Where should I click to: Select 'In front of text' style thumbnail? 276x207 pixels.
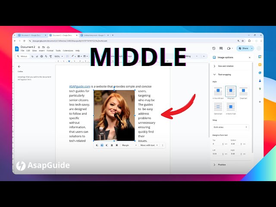click(231, 107)
